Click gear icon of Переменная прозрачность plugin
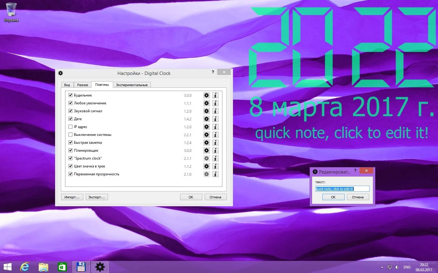 (207, 174)
